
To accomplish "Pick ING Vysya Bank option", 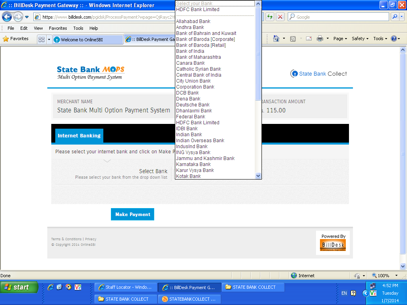I will pyautogui.click(x=215, y=152).
